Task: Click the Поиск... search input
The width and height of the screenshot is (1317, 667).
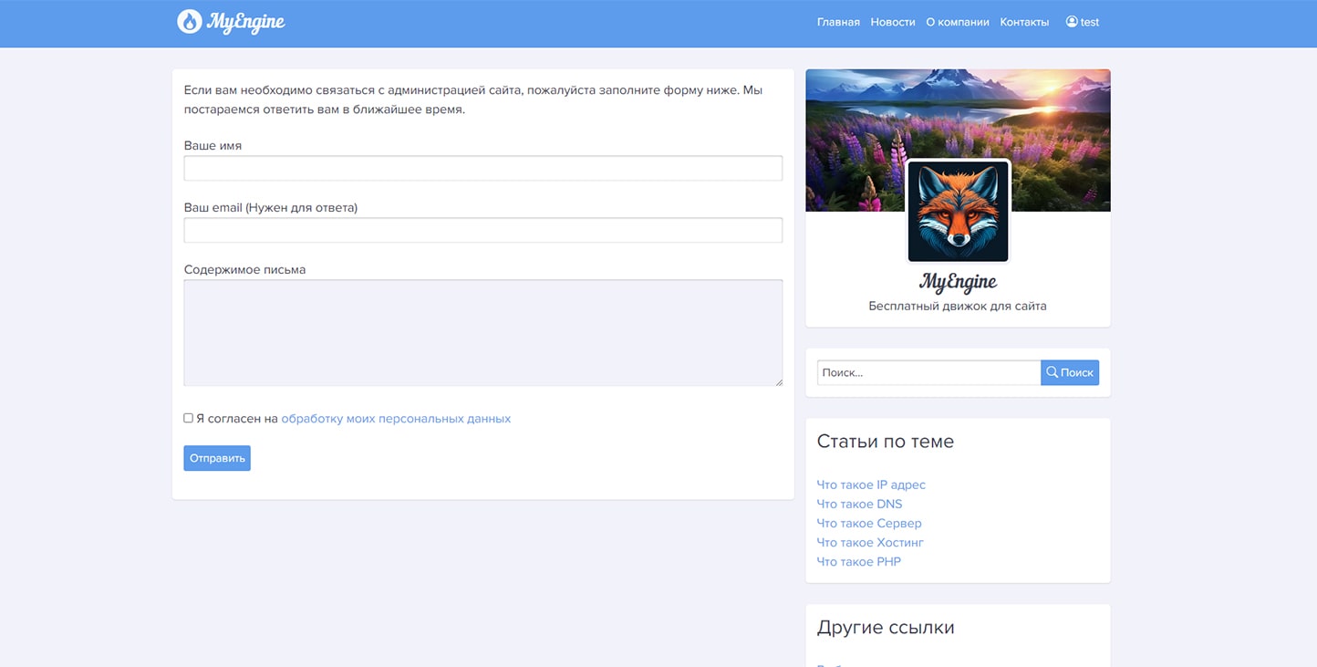Action: click(x=928, y=372)
